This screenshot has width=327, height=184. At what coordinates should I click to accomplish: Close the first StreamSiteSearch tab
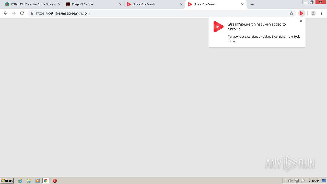click(181, 4)
